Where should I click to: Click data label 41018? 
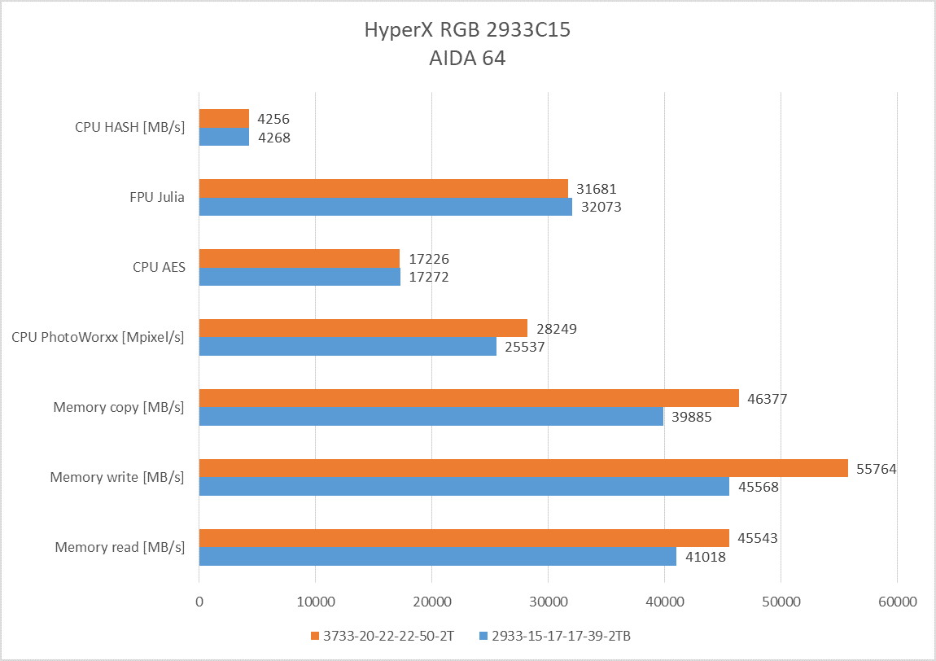(x=706, y=557)
